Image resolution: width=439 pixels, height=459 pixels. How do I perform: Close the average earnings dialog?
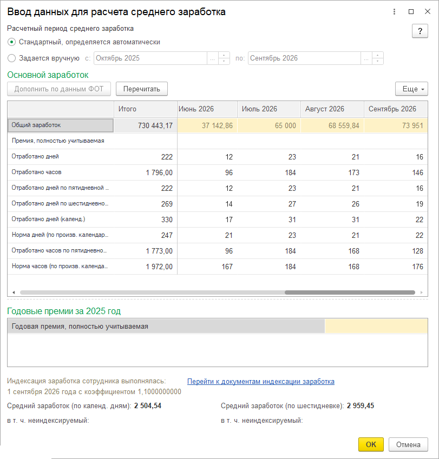click(428, 11)
